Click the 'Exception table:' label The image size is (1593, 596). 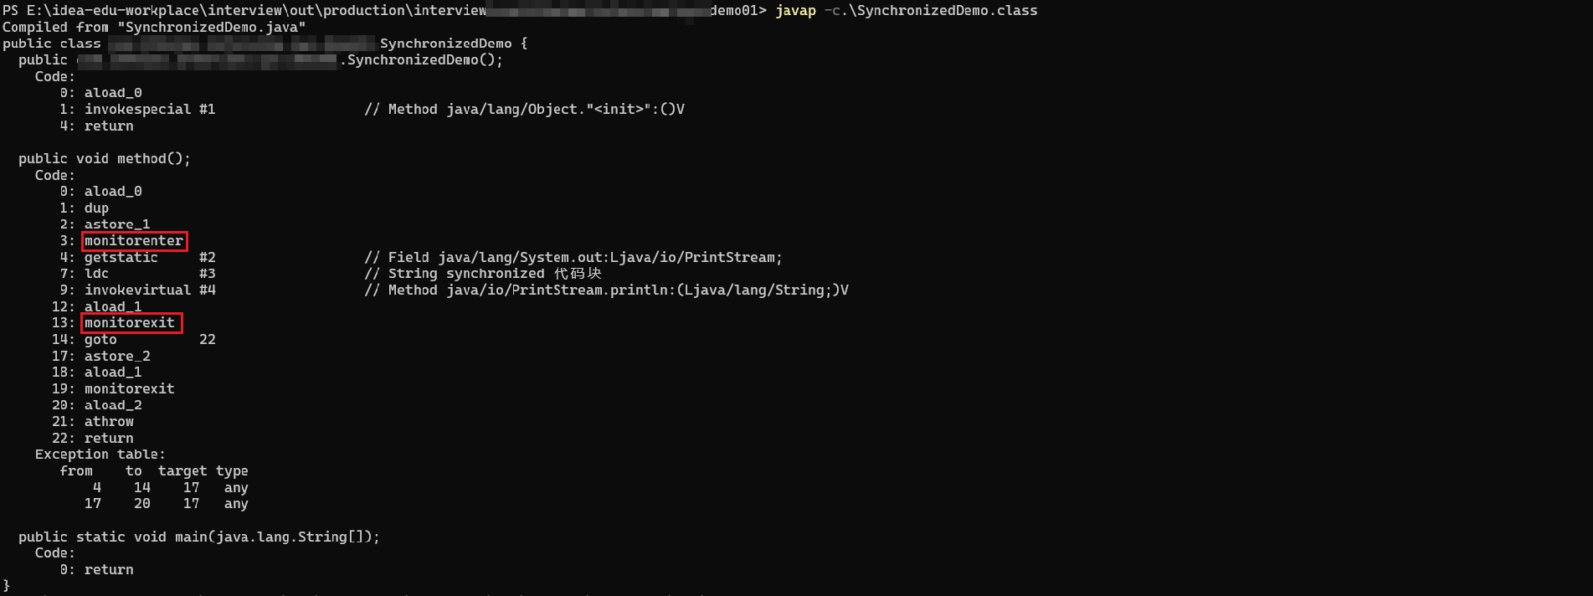pos(100,454)
